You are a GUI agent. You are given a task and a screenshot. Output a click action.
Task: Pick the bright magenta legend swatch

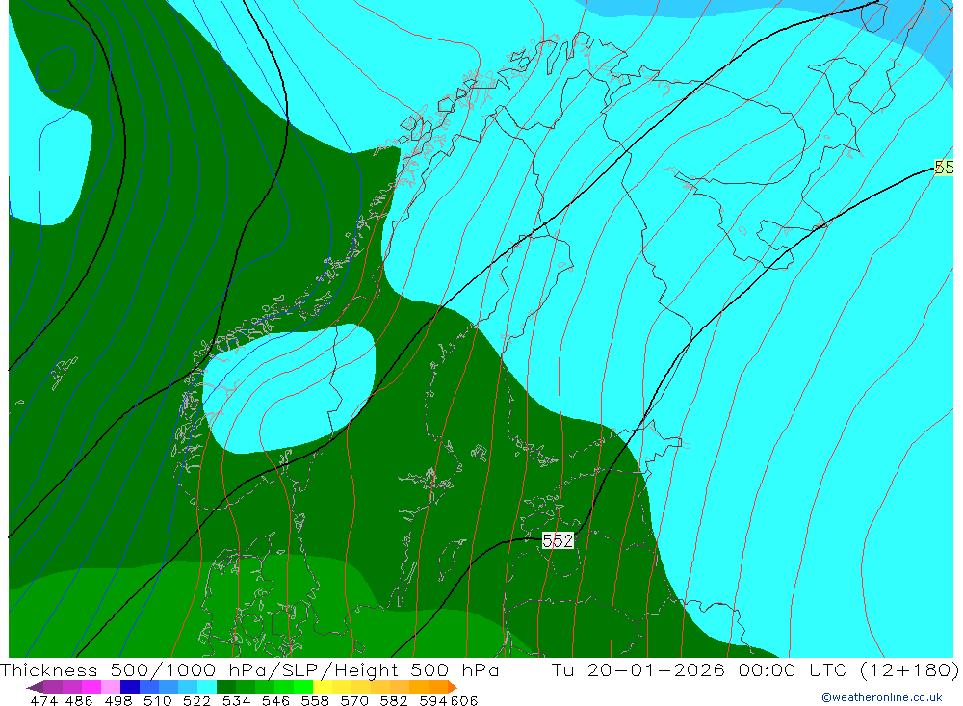pyautogui.click(x=91, y=687)
